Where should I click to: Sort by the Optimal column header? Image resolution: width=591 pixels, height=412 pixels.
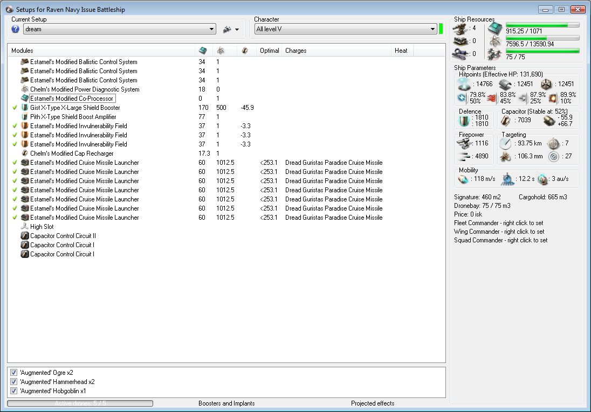coord(269,51)
